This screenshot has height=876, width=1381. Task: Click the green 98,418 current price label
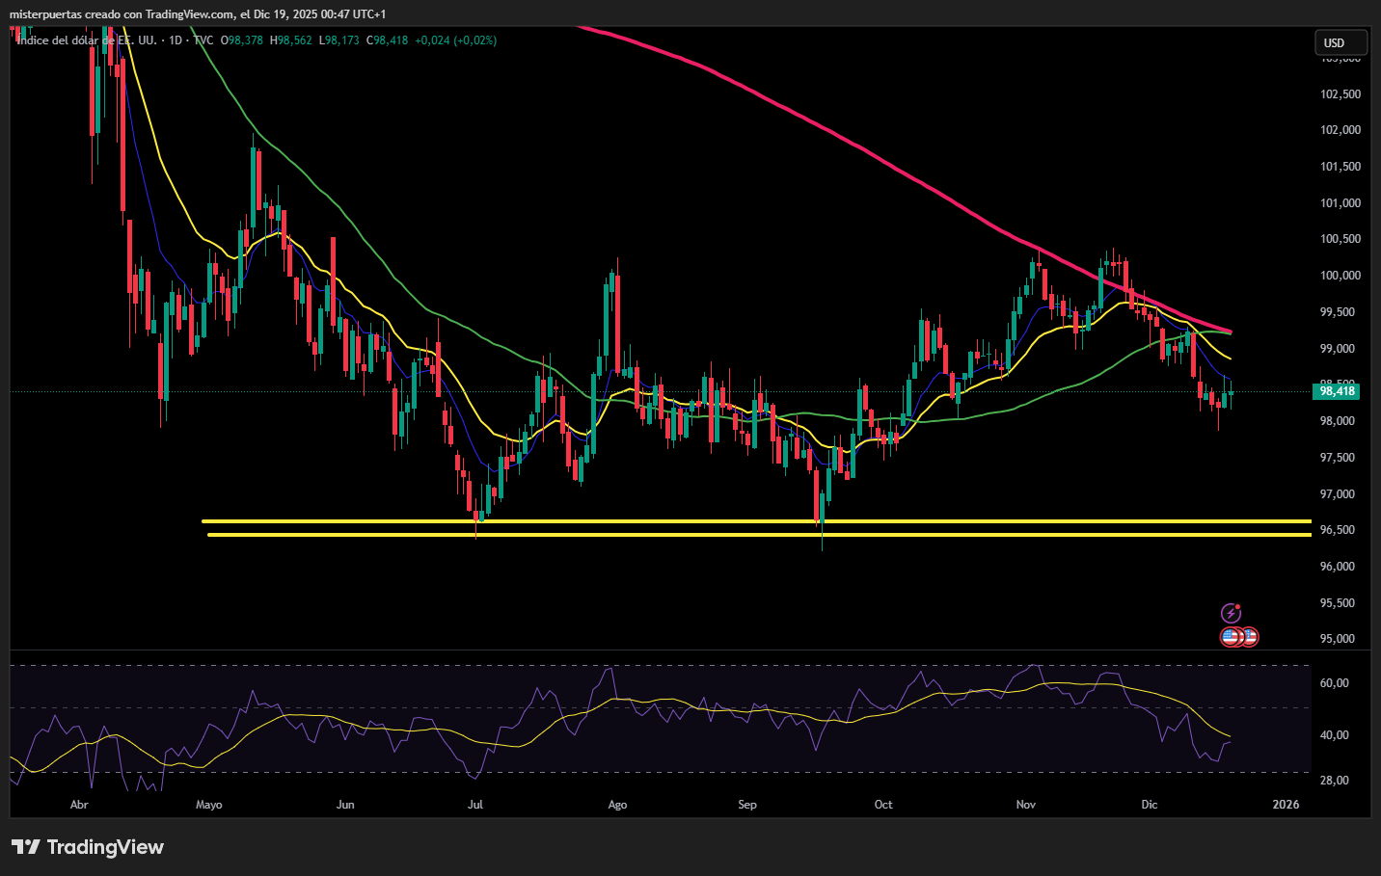(x=1338, y=391)
